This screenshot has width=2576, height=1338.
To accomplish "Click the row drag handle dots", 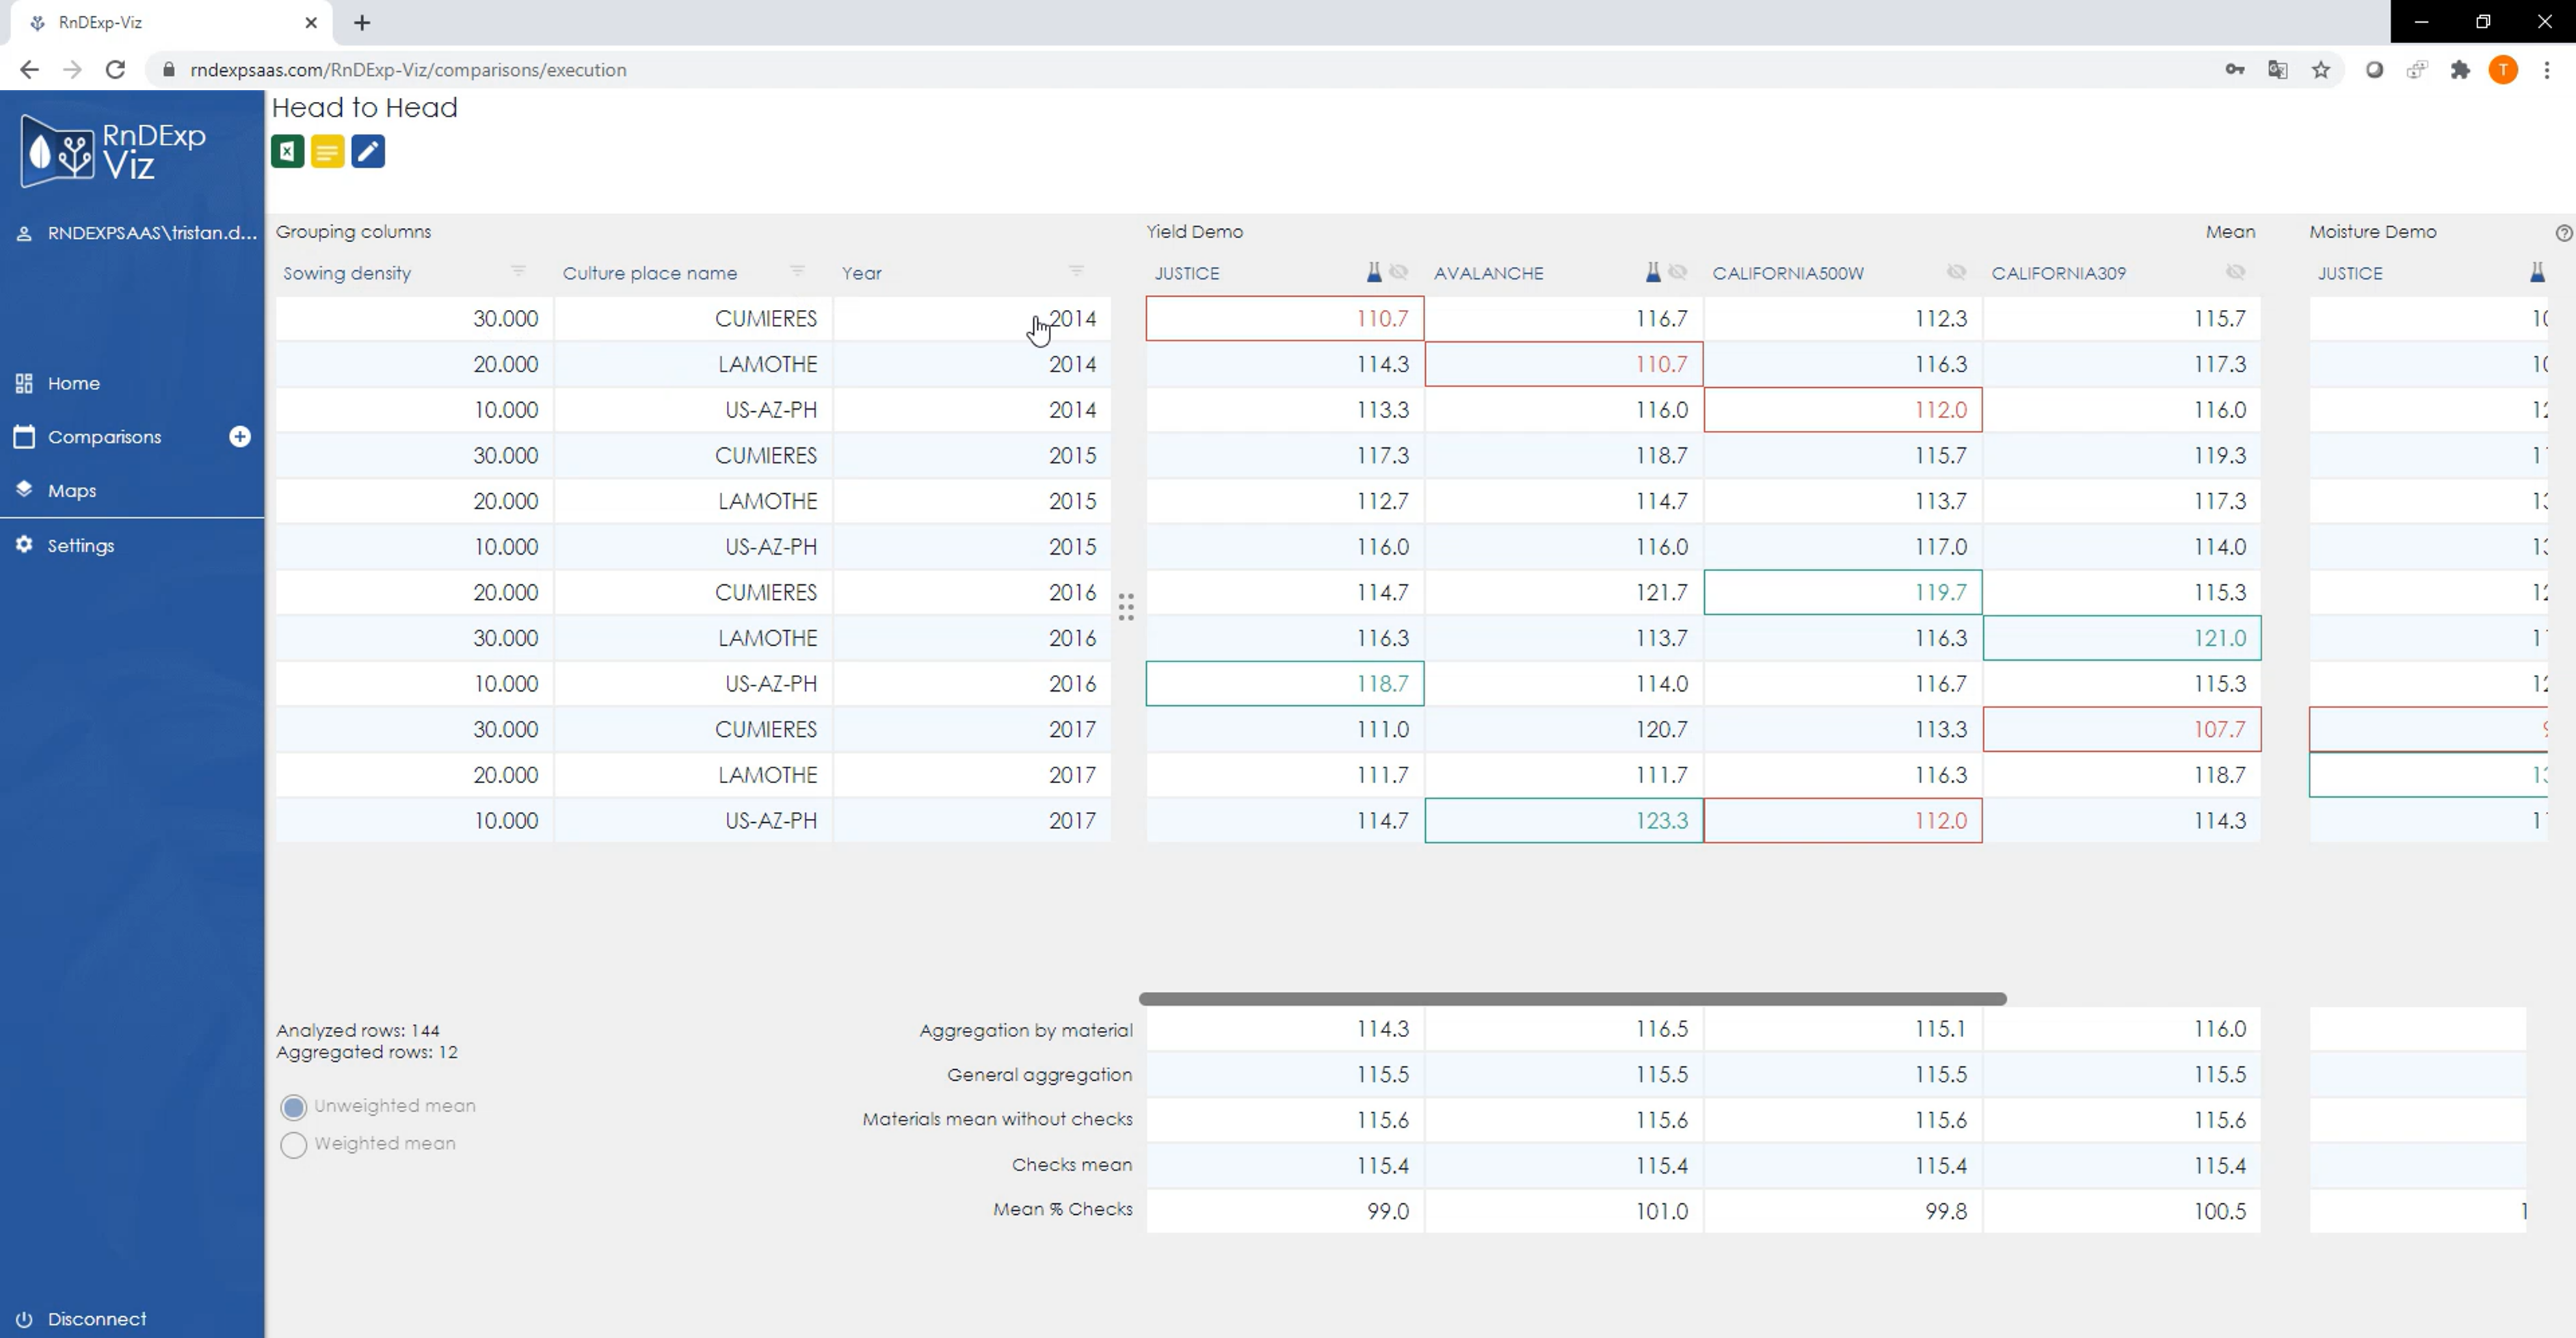I will (x=1126, y=607).
